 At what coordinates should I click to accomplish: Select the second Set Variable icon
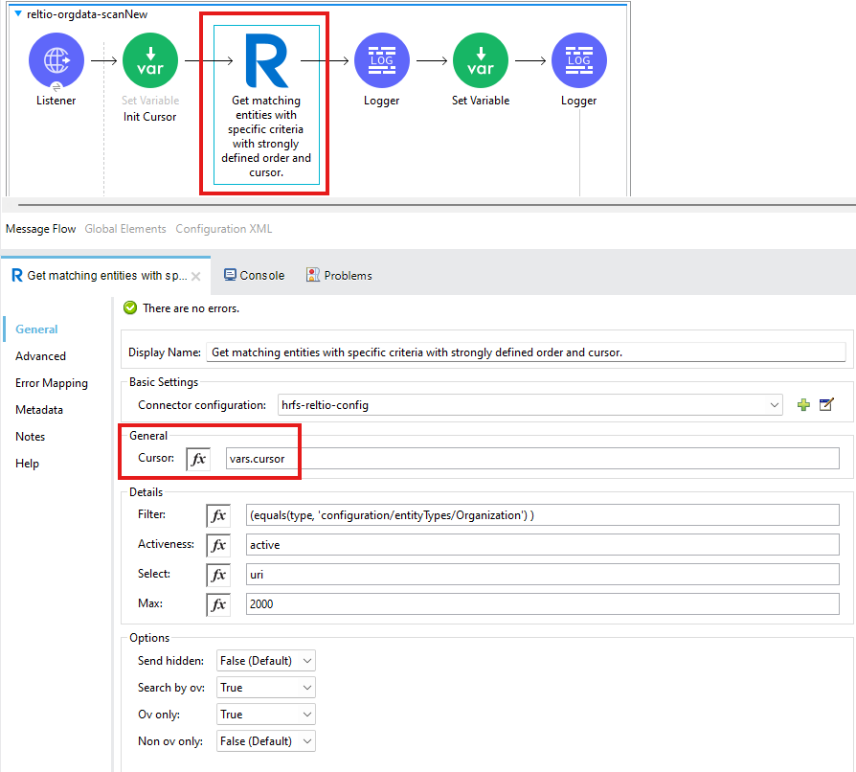(480, 60)
